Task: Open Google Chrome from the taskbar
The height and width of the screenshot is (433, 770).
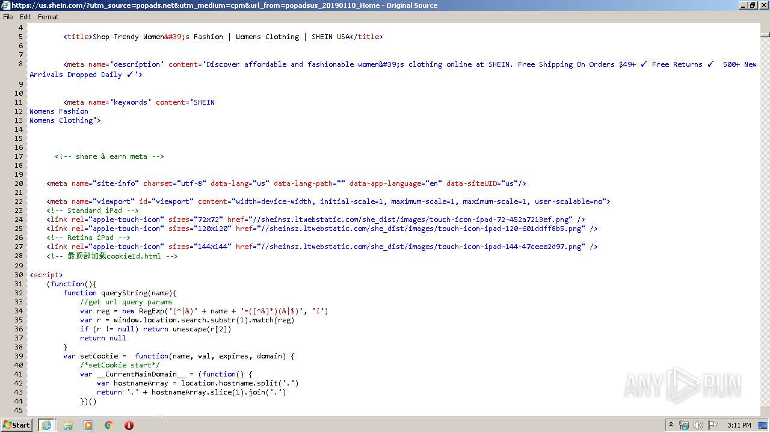Action: [109, 425]
